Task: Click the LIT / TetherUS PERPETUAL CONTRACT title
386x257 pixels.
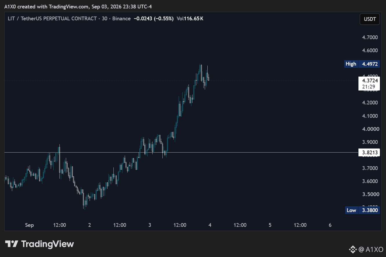Action: click(x=52, y=19)
